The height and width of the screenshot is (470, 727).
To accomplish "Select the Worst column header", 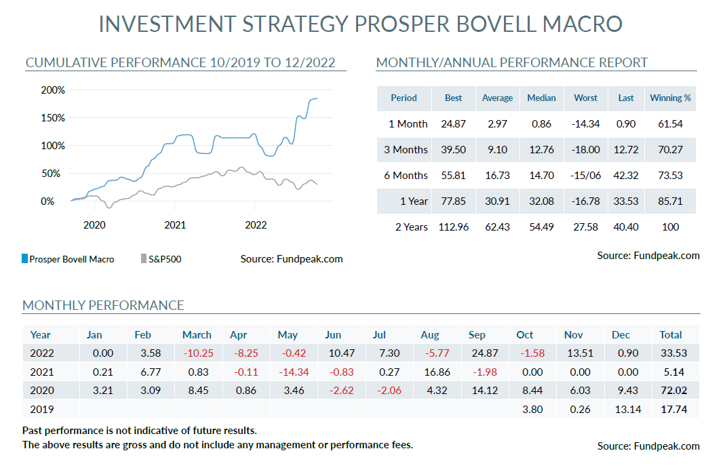I will tap(585, 98).
